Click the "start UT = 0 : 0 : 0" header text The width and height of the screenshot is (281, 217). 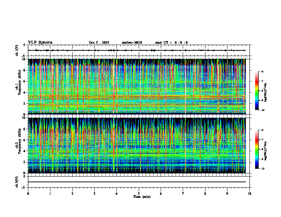tap(171, 43)
